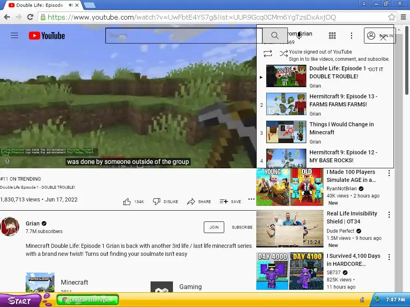Open RyanNotBrian channel link
Image resolution: width=410 pixels, height=307 pixels.
342,189
